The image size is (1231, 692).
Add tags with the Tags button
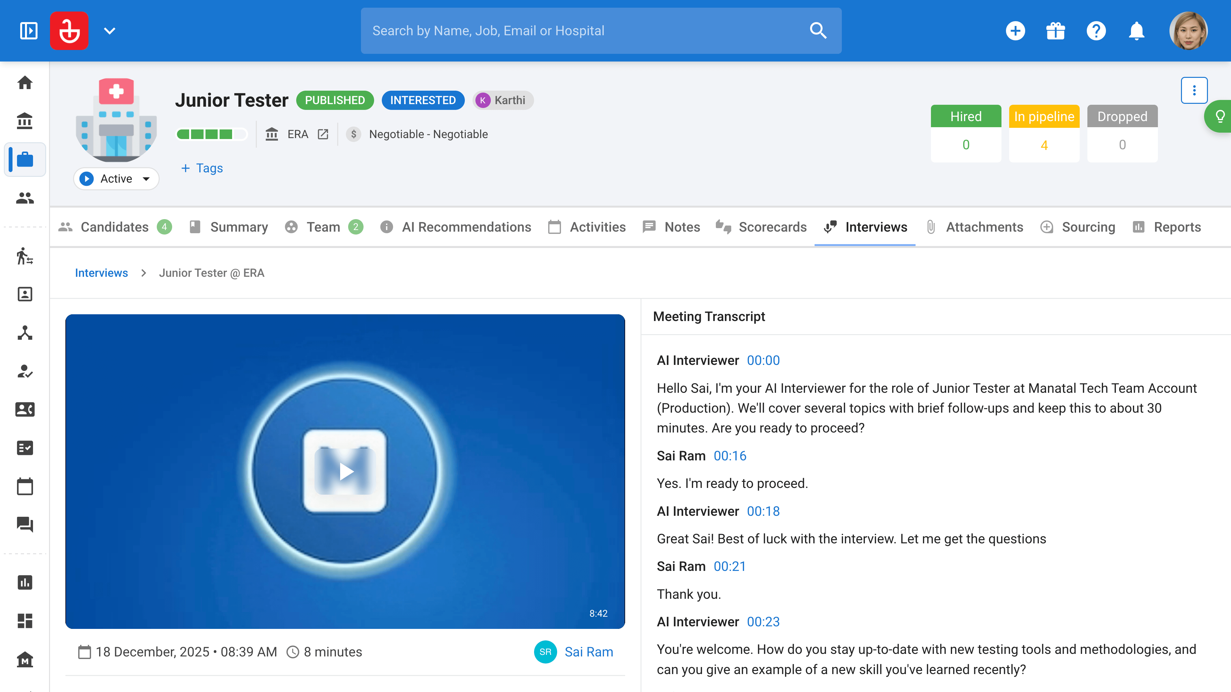click(x=201, y=168)
